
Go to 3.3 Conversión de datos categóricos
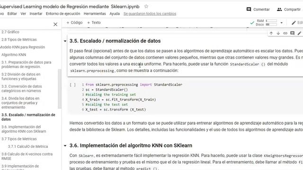pos(21,88)
